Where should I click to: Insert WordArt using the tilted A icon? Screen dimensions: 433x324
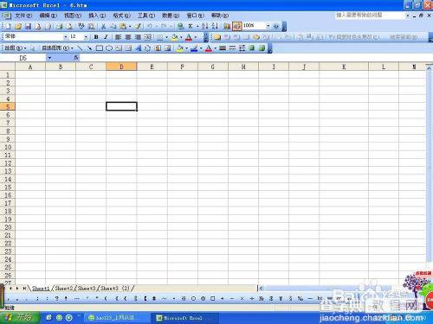[138, 48]
